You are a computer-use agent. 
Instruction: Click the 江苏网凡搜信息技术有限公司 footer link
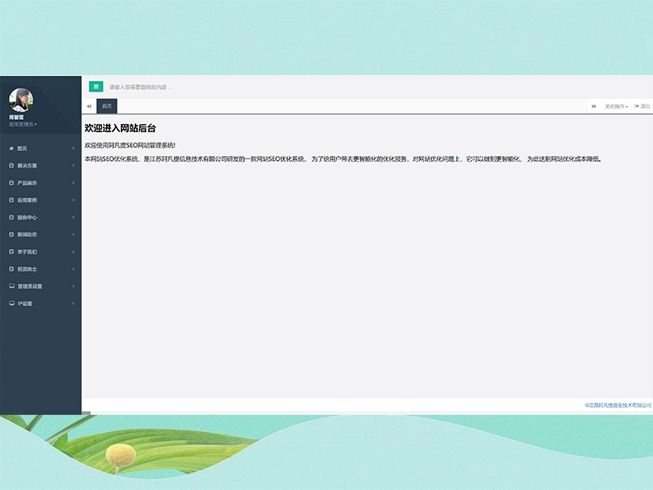(x=618, y=405)
